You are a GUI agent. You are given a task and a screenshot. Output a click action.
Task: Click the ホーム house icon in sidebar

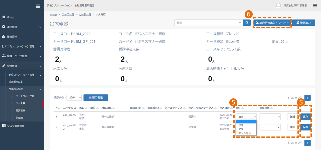(4, 17)
